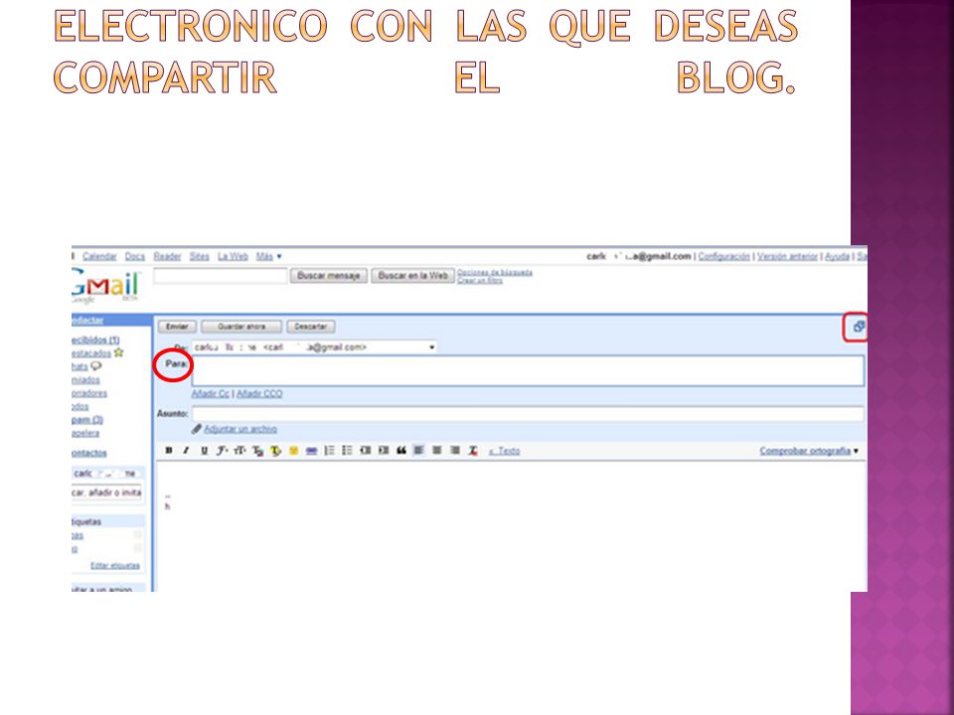Click the Enviar button

pyautogui.click(x=177, y=327)
